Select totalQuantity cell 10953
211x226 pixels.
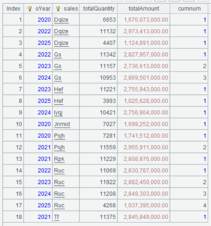(98, 78)
